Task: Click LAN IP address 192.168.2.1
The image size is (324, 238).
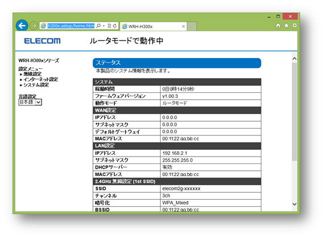Action: (175, 153)
